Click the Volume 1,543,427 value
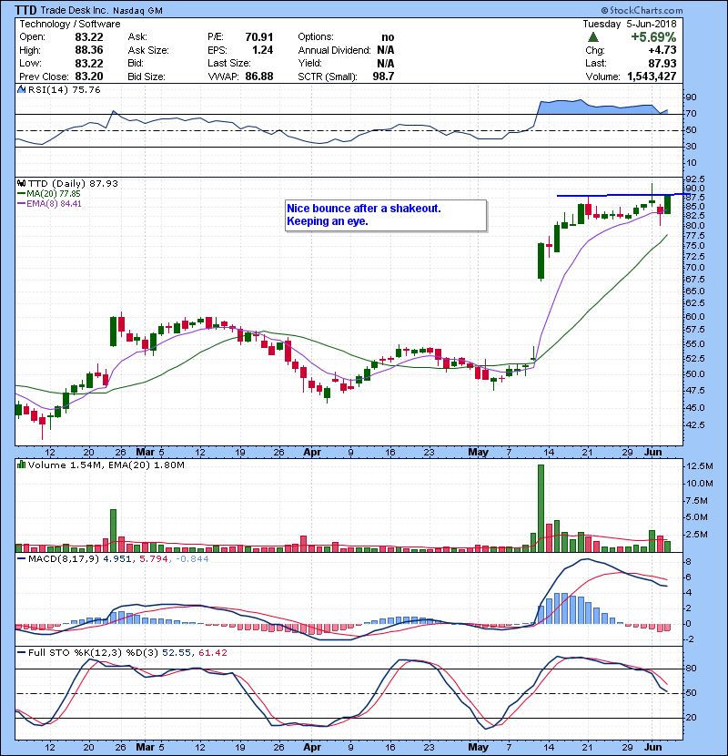 click(652, 77)
